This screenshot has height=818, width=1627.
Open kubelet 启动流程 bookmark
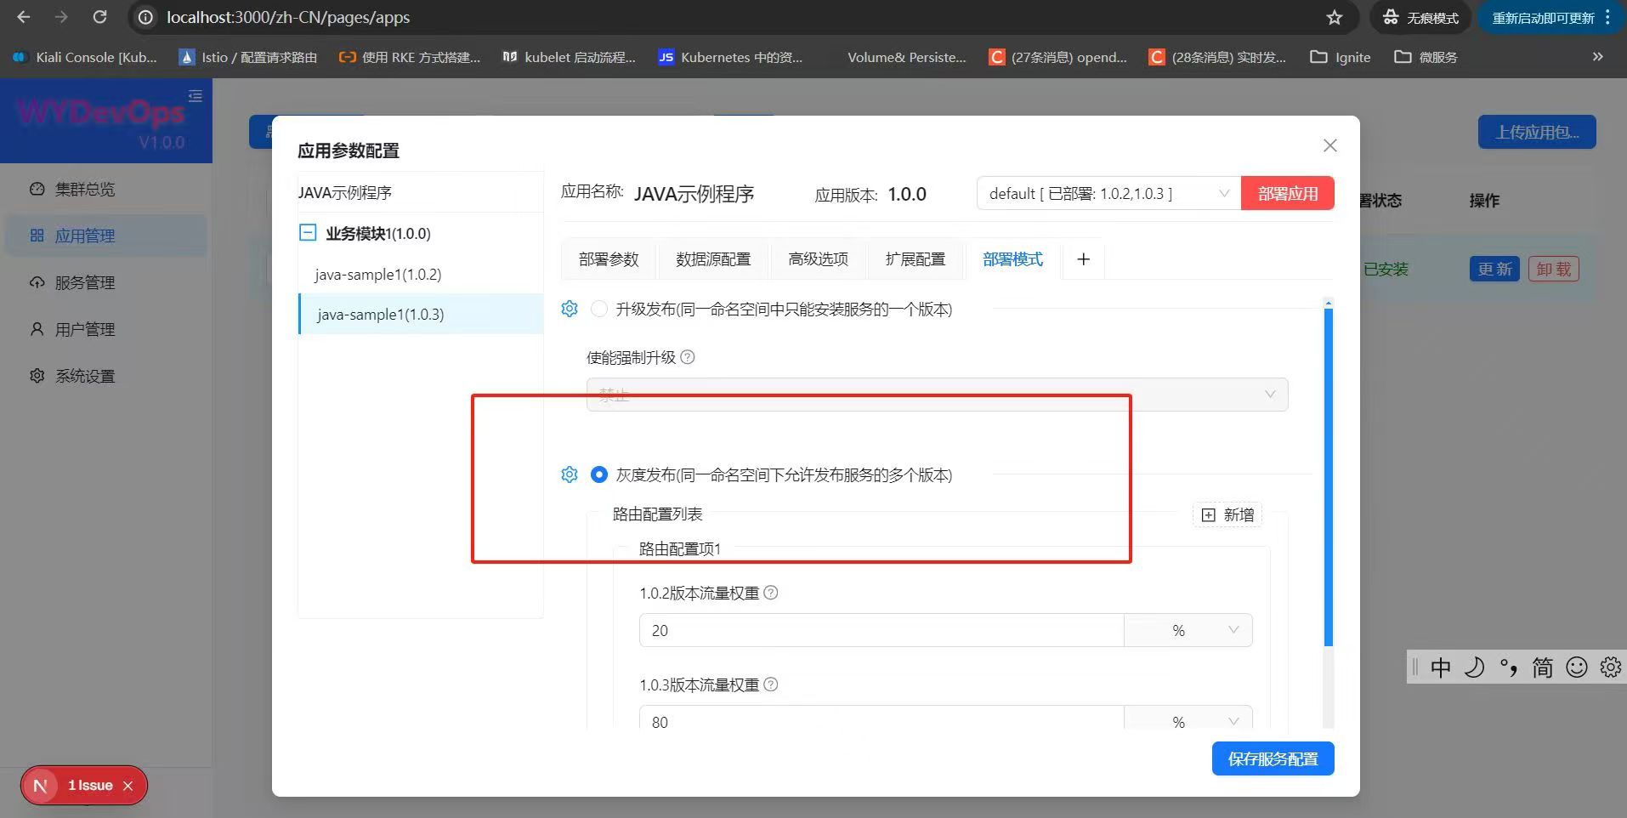tap(569, 57)
